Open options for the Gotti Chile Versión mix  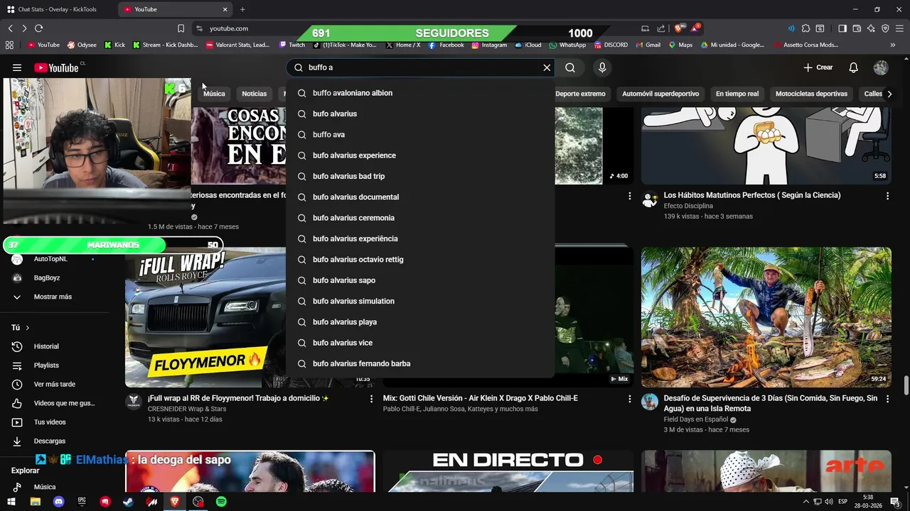click(629, 399)
